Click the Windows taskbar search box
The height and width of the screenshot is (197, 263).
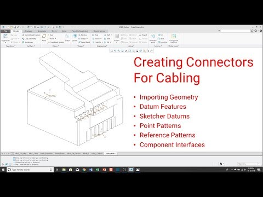coord(30,170)
